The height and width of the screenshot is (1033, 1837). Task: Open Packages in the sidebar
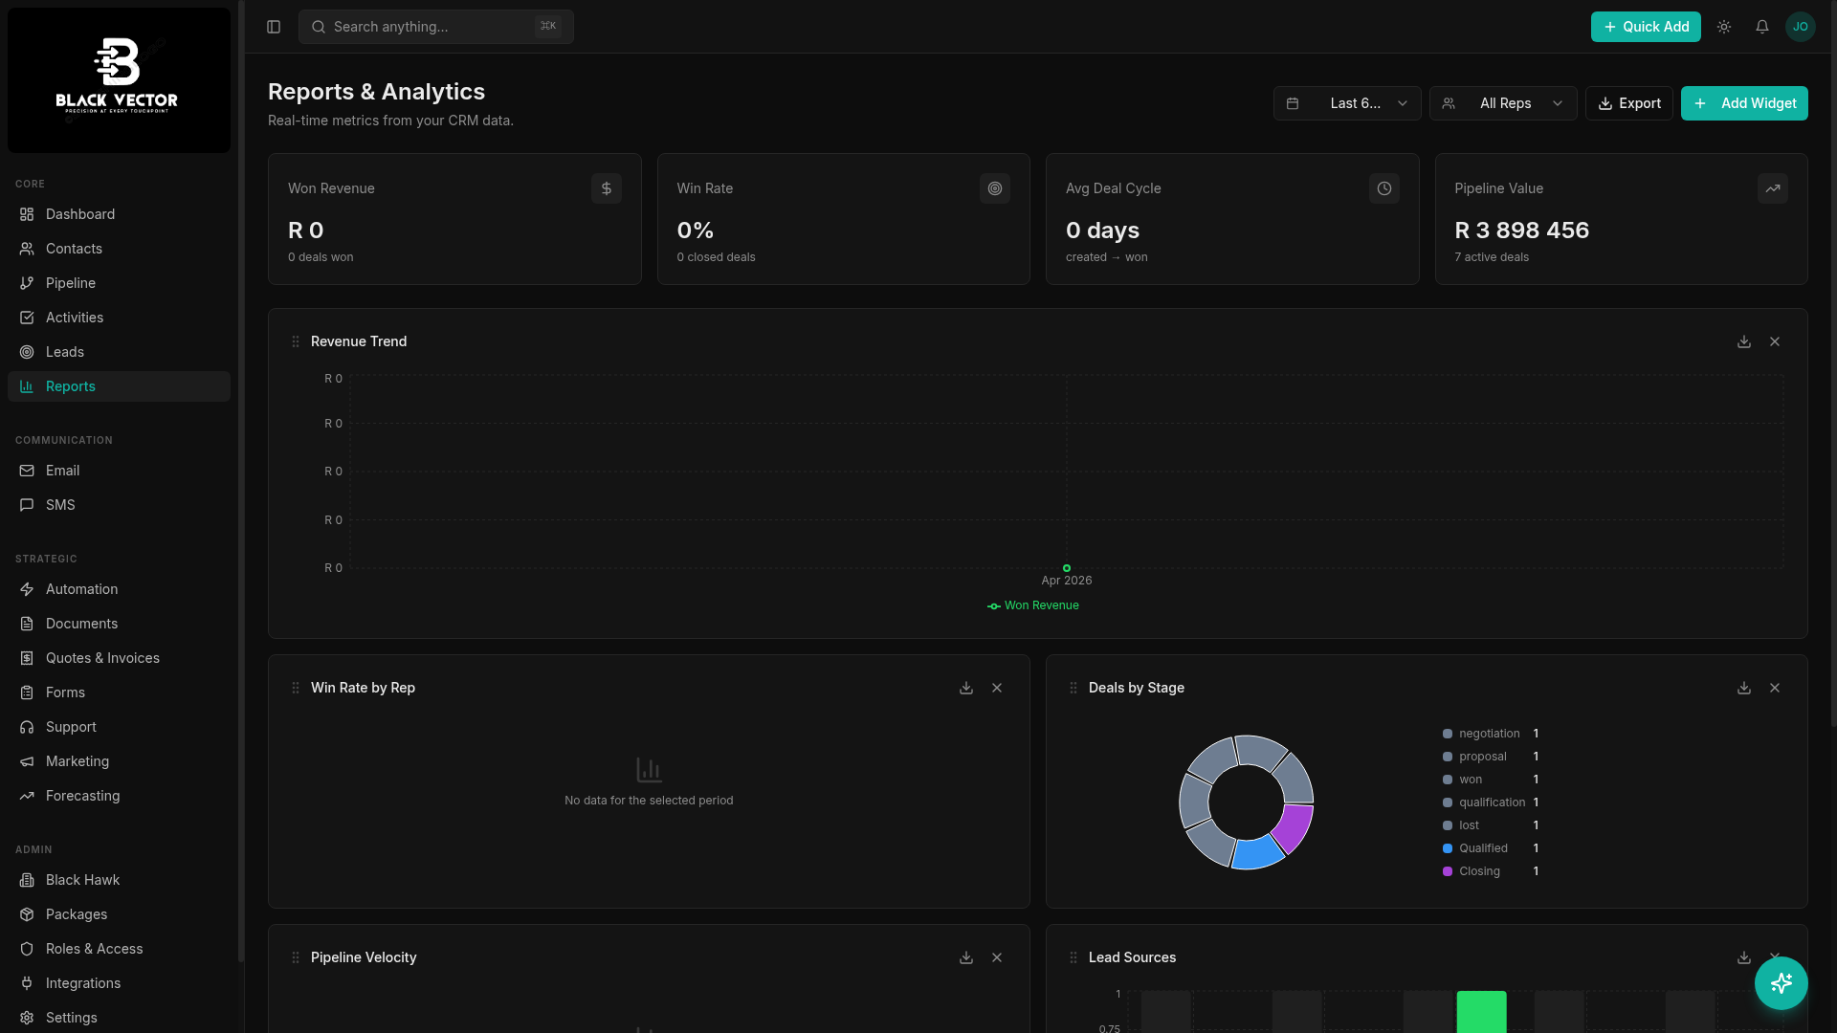pos(119,914)
